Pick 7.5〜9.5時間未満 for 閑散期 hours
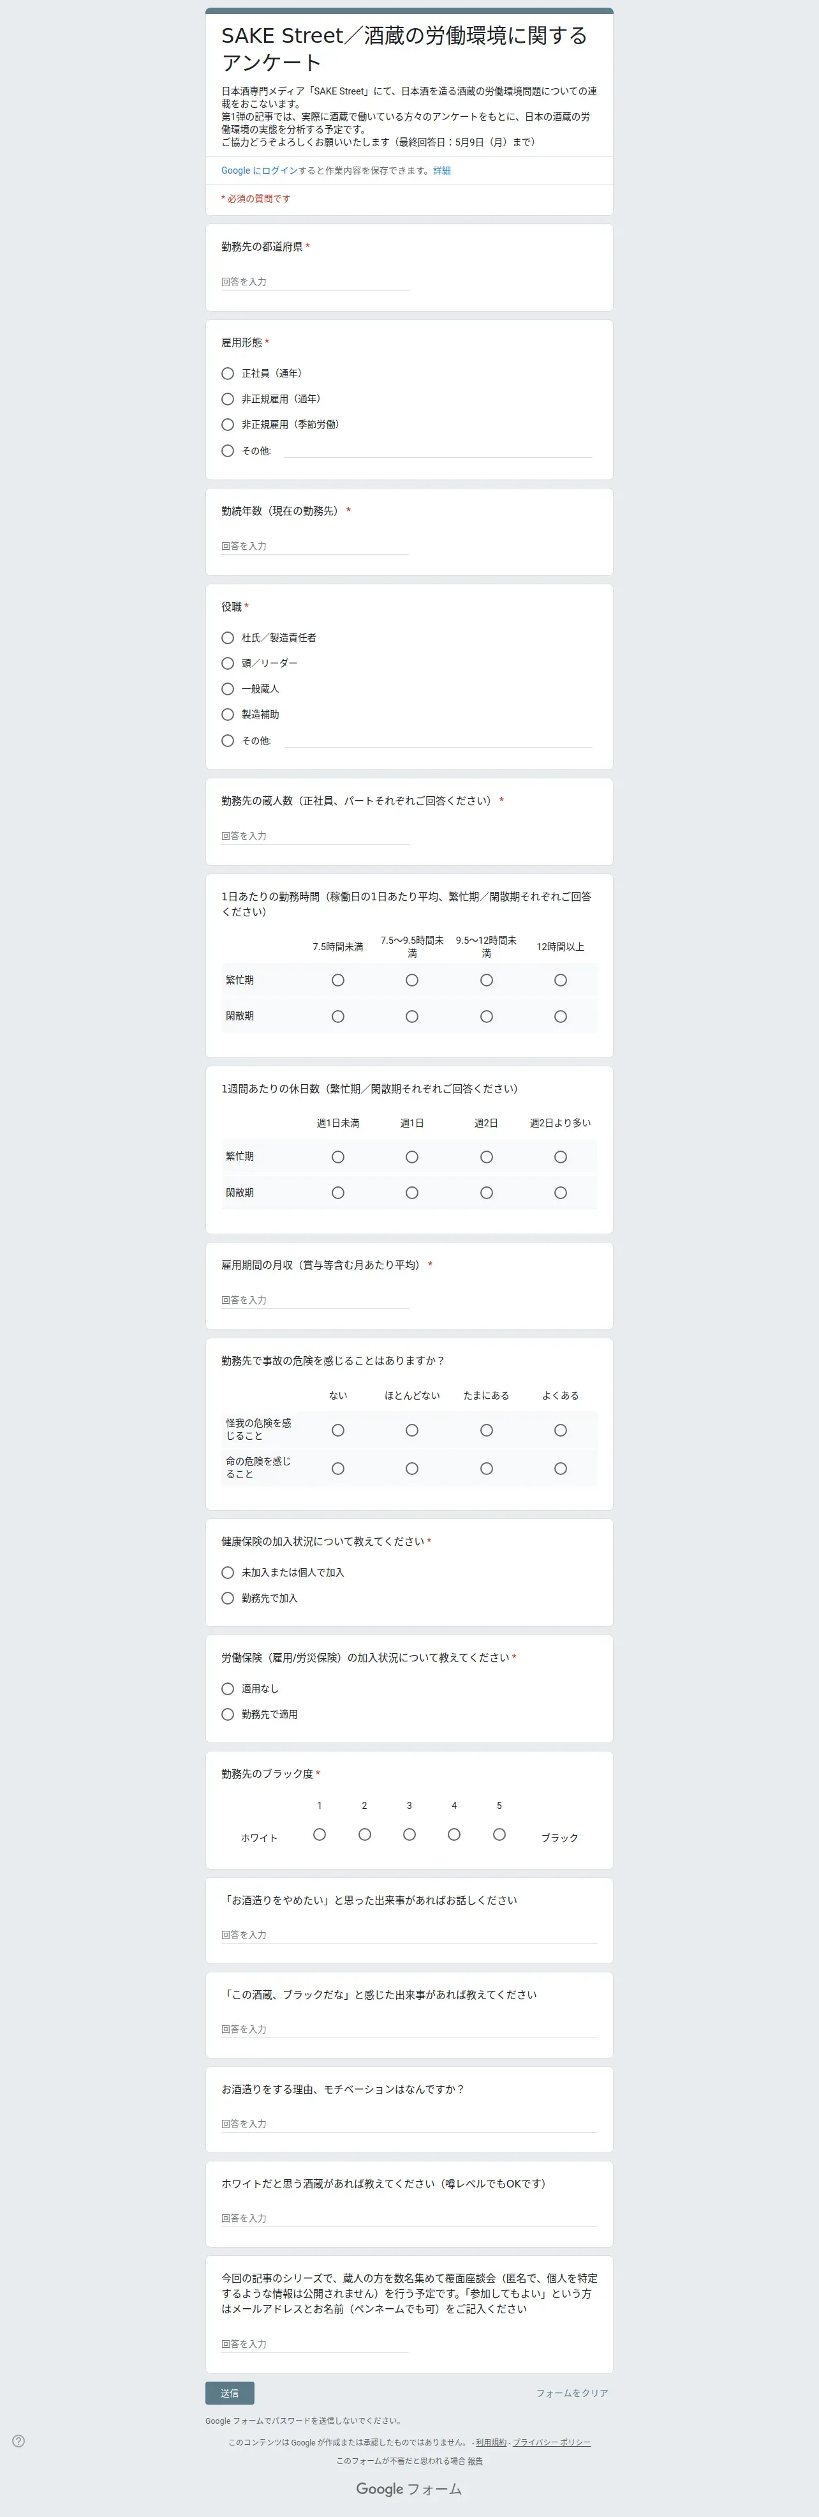Image resolution: width=819 pixels, height=2517 pixels. click(412, 1016)
